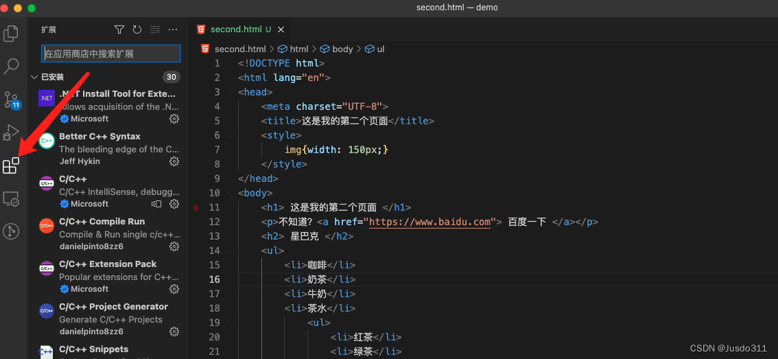This screenshot has width=778, height=359.
Task: Click the html breadcrumb segment
Action: coord(294,49)
